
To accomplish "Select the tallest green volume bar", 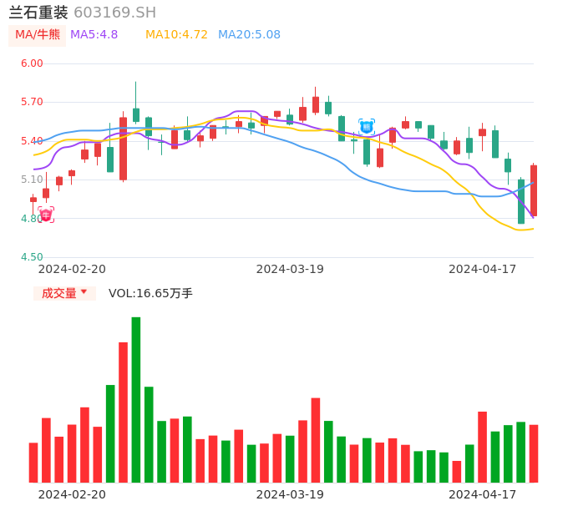I will (x=136, y=399).
